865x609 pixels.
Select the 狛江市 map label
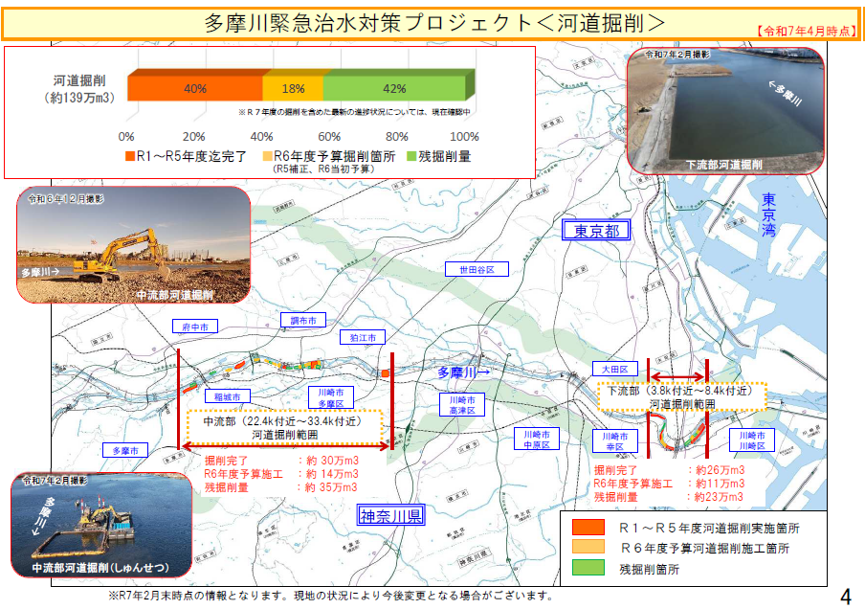click(363, 337)
